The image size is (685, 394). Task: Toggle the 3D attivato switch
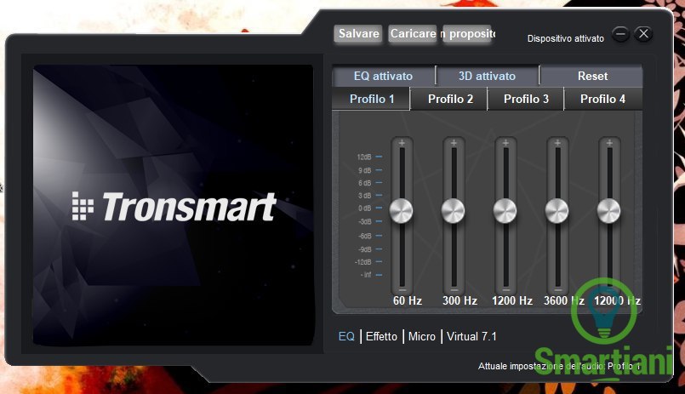click(x=487, y=76)
